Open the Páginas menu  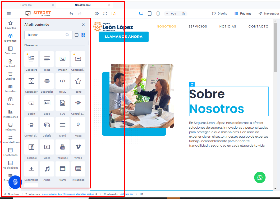click(x=243, y=13)
